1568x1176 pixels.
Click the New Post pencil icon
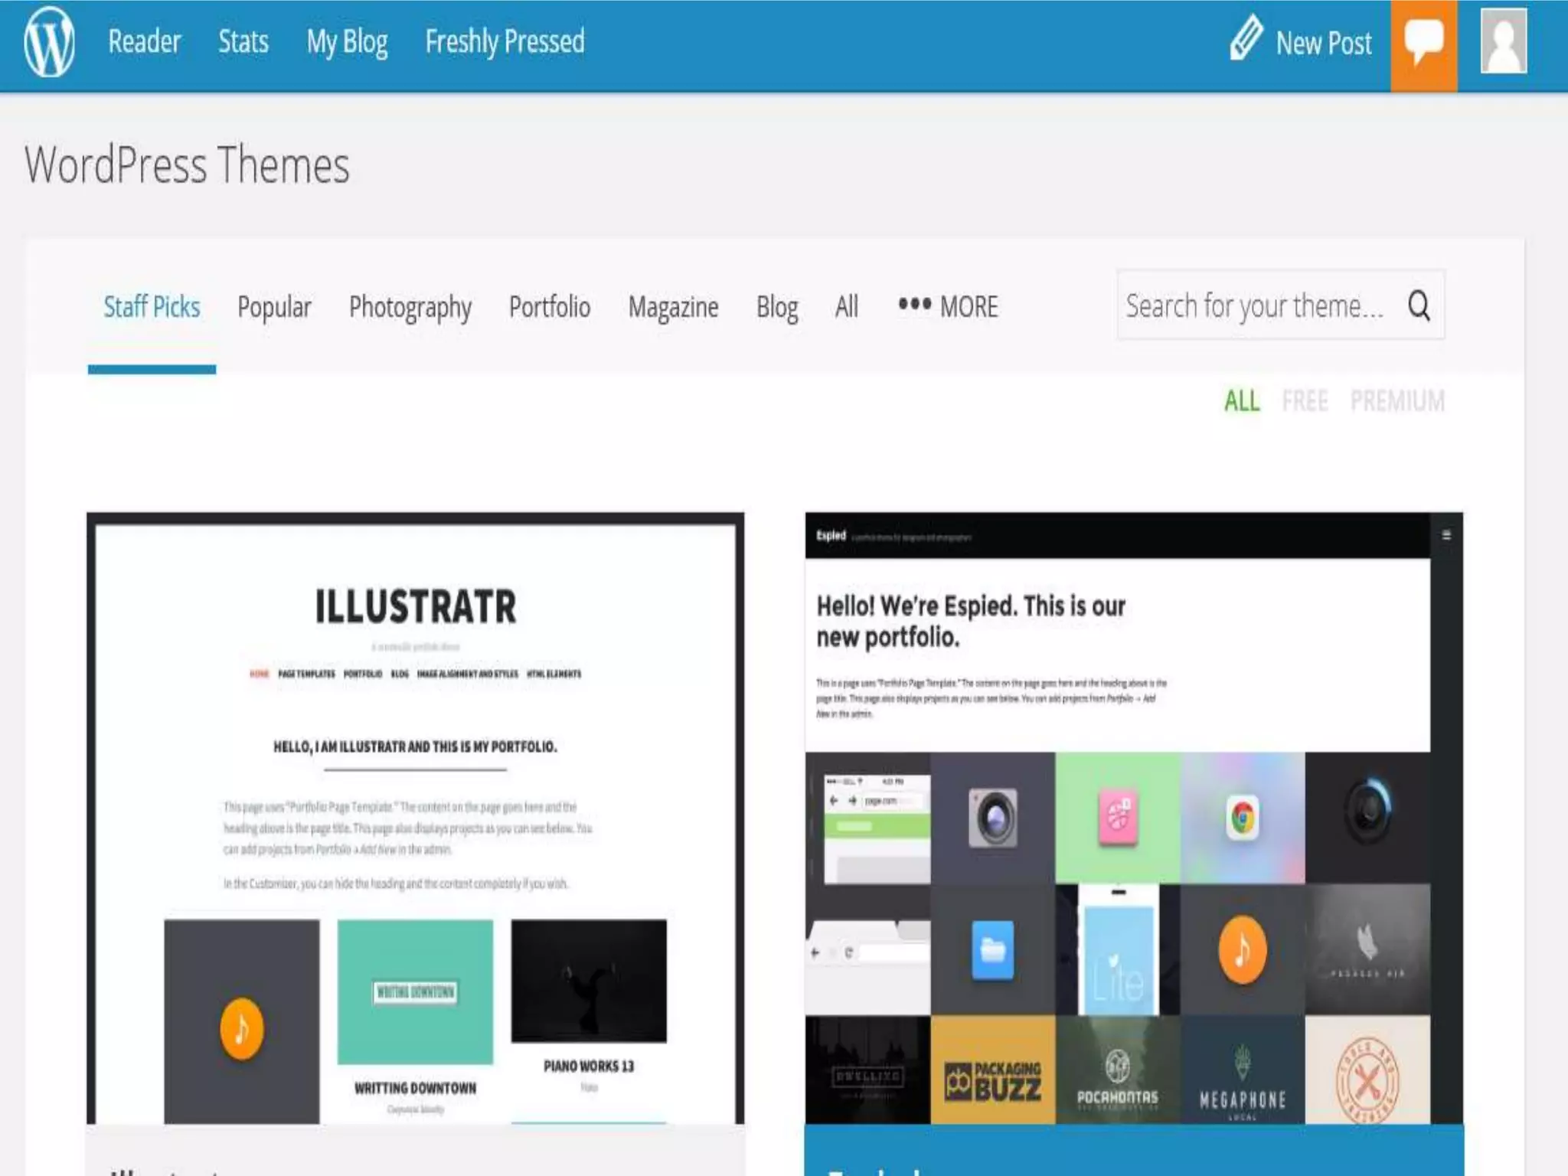tap(1246, 38)
